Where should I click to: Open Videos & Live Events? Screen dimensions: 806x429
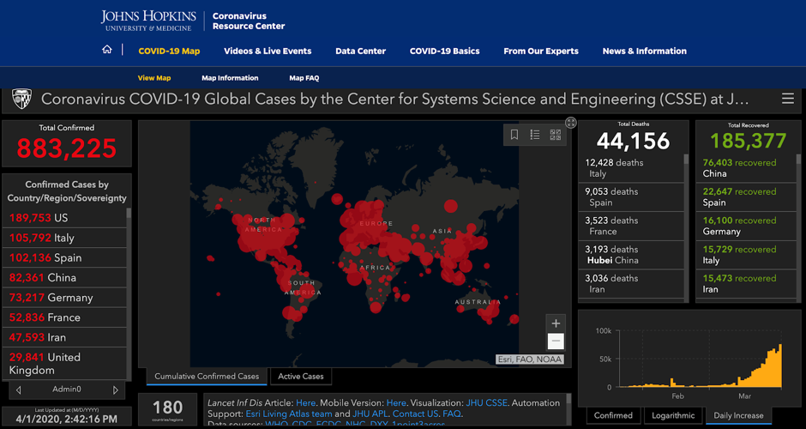[268, 51]
